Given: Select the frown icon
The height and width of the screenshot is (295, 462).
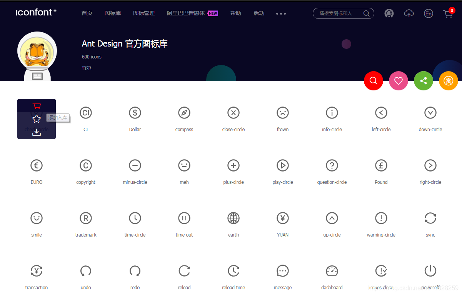Looking at the screenshot, I should click(283, 113).
